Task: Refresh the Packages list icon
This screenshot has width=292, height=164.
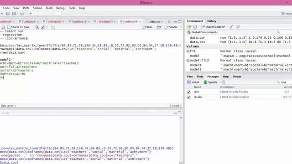Action: click(224, 82)
